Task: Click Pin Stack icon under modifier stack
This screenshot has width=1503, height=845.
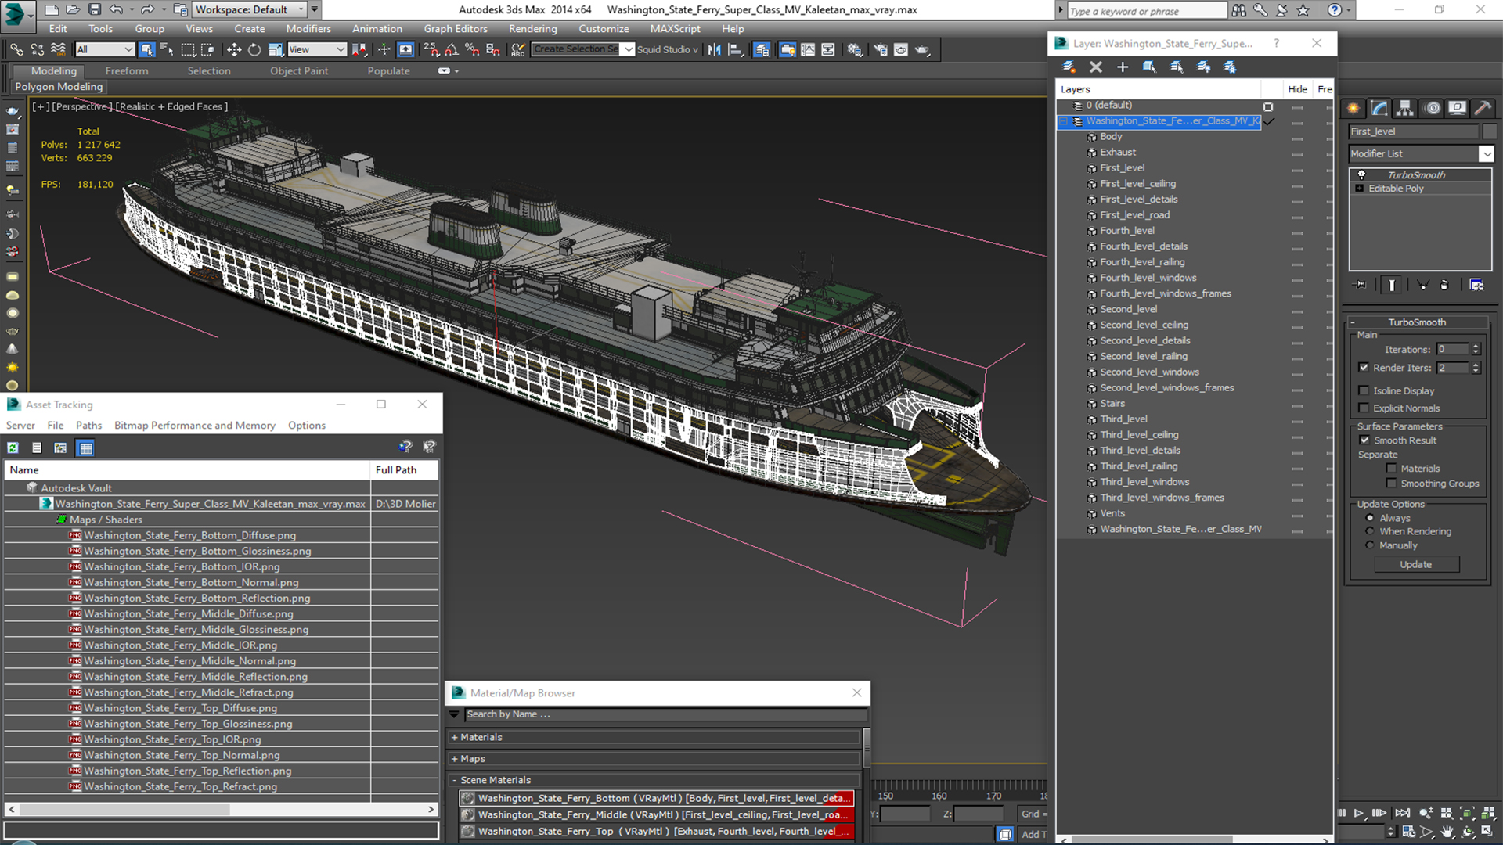Action: [x=1361, y=285]
